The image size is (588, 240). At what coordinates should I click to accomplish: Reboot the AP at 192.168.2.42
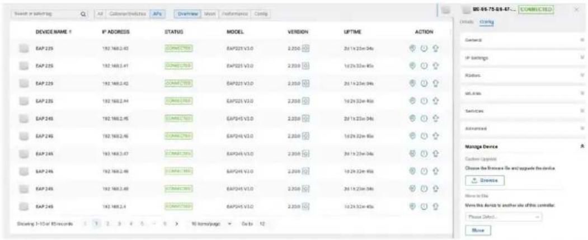tap(425, 82)
